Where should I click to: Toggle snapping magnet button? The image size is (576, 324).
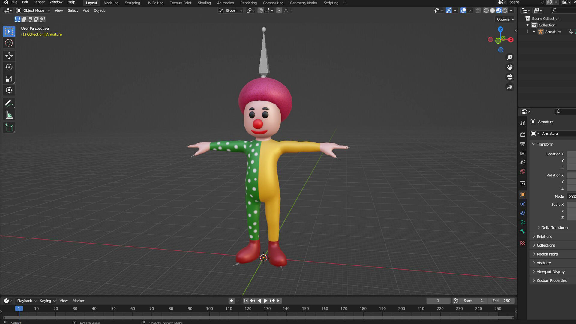(260, 11)
